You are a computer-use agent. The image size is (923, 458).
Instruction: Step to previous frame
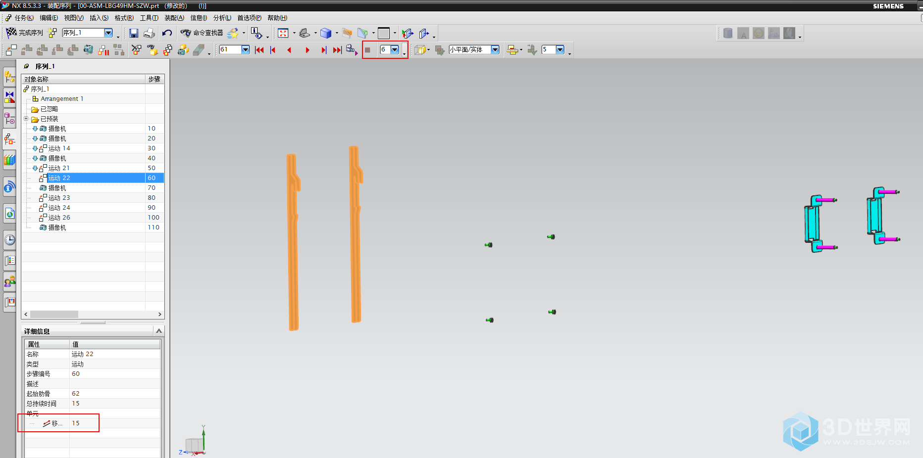(273, 50)
